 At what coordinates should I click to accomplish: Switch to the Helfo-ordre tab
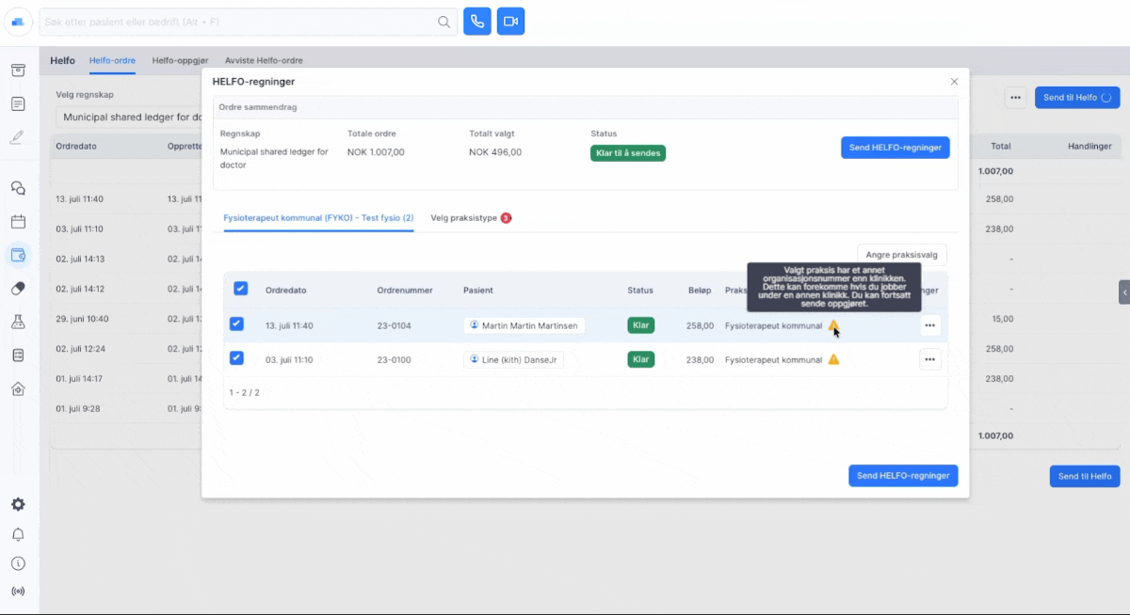(x=112, y=60)
